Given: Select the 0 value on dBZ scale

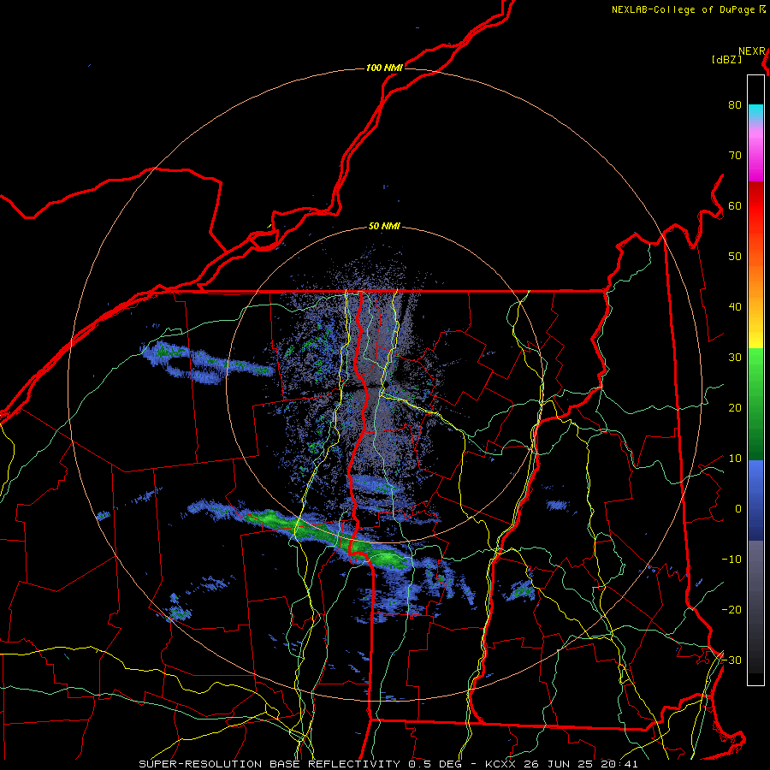Looking at the screenshot, I should point(738,509).
